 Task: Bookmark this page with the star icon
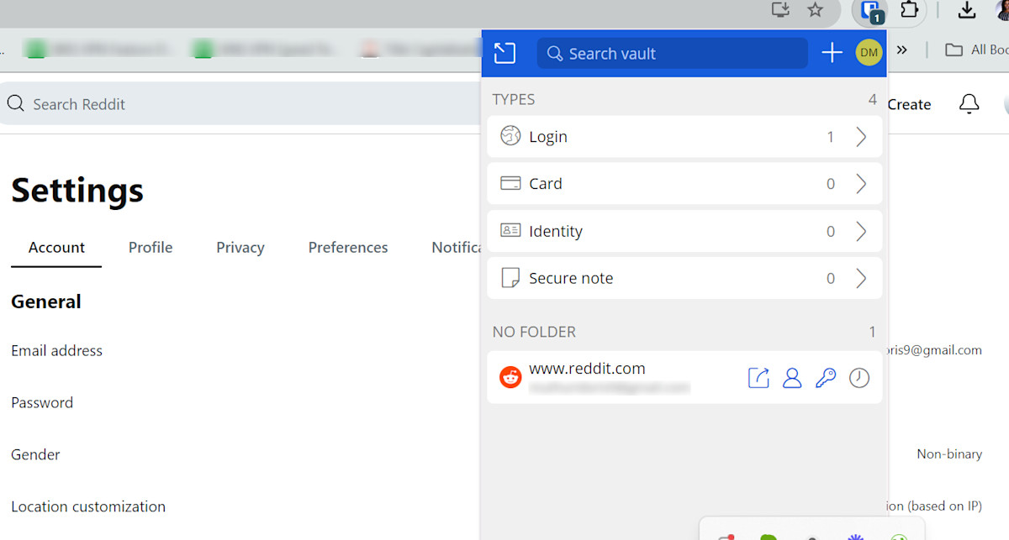[x=815, y=10]
